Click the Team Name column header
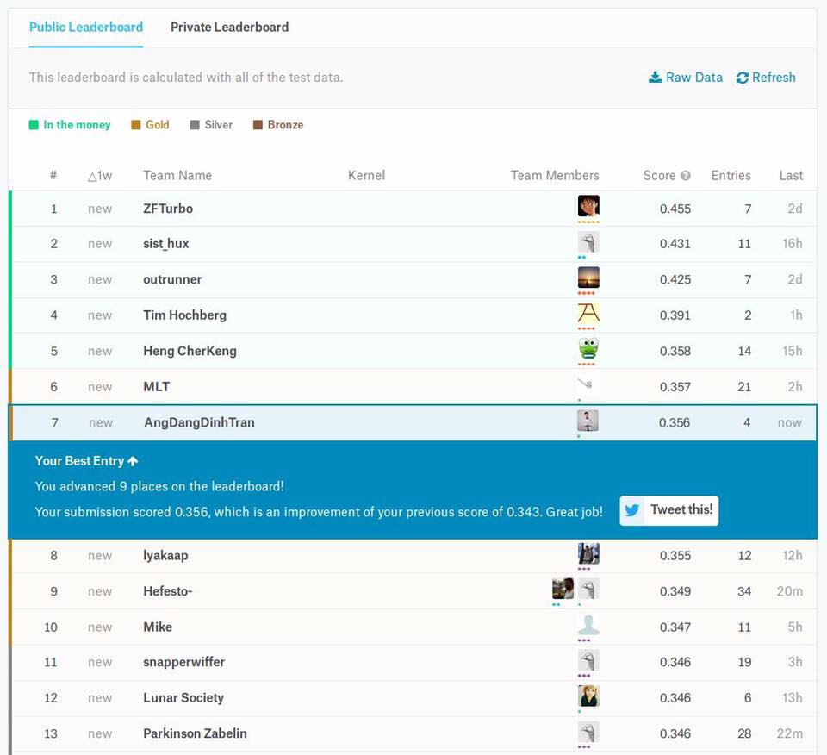The width and height of the screenshot is (827, 755). (x=177, y=176)
